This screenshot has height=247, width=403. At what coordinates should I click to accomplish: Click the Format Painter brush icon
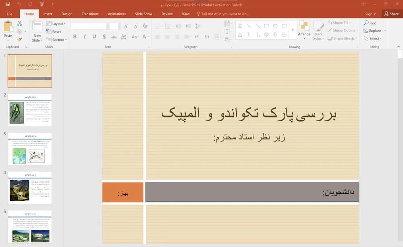coord(19,39)
